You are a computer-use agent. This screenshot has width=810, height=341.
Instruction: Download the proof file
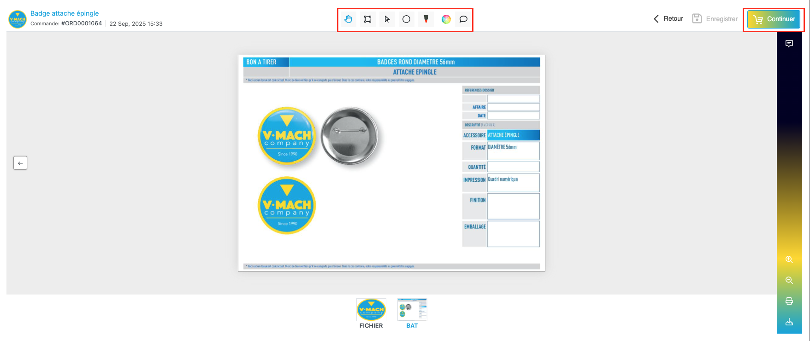789,322
